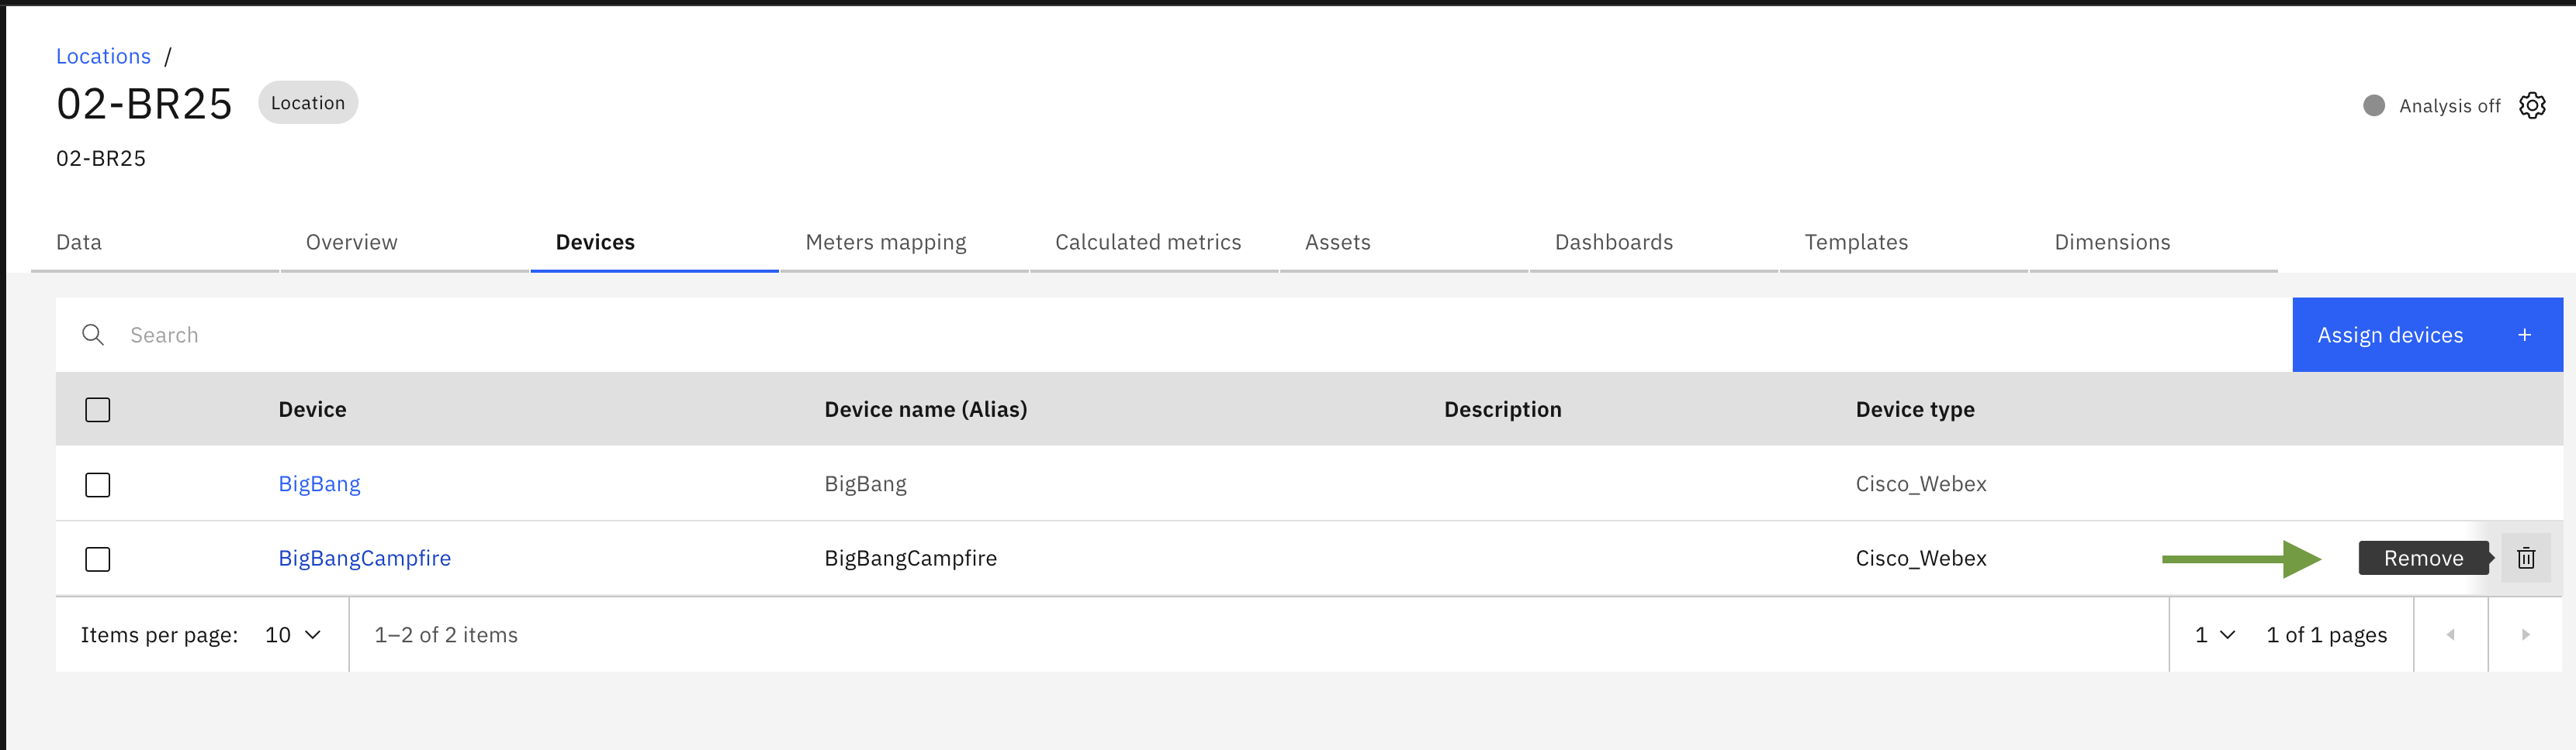Check the box for the BigBang row

tap(98, 484)
